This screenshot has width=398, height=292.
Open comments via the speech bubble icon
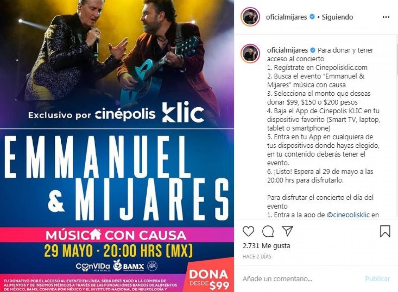[x=268, y=231]
